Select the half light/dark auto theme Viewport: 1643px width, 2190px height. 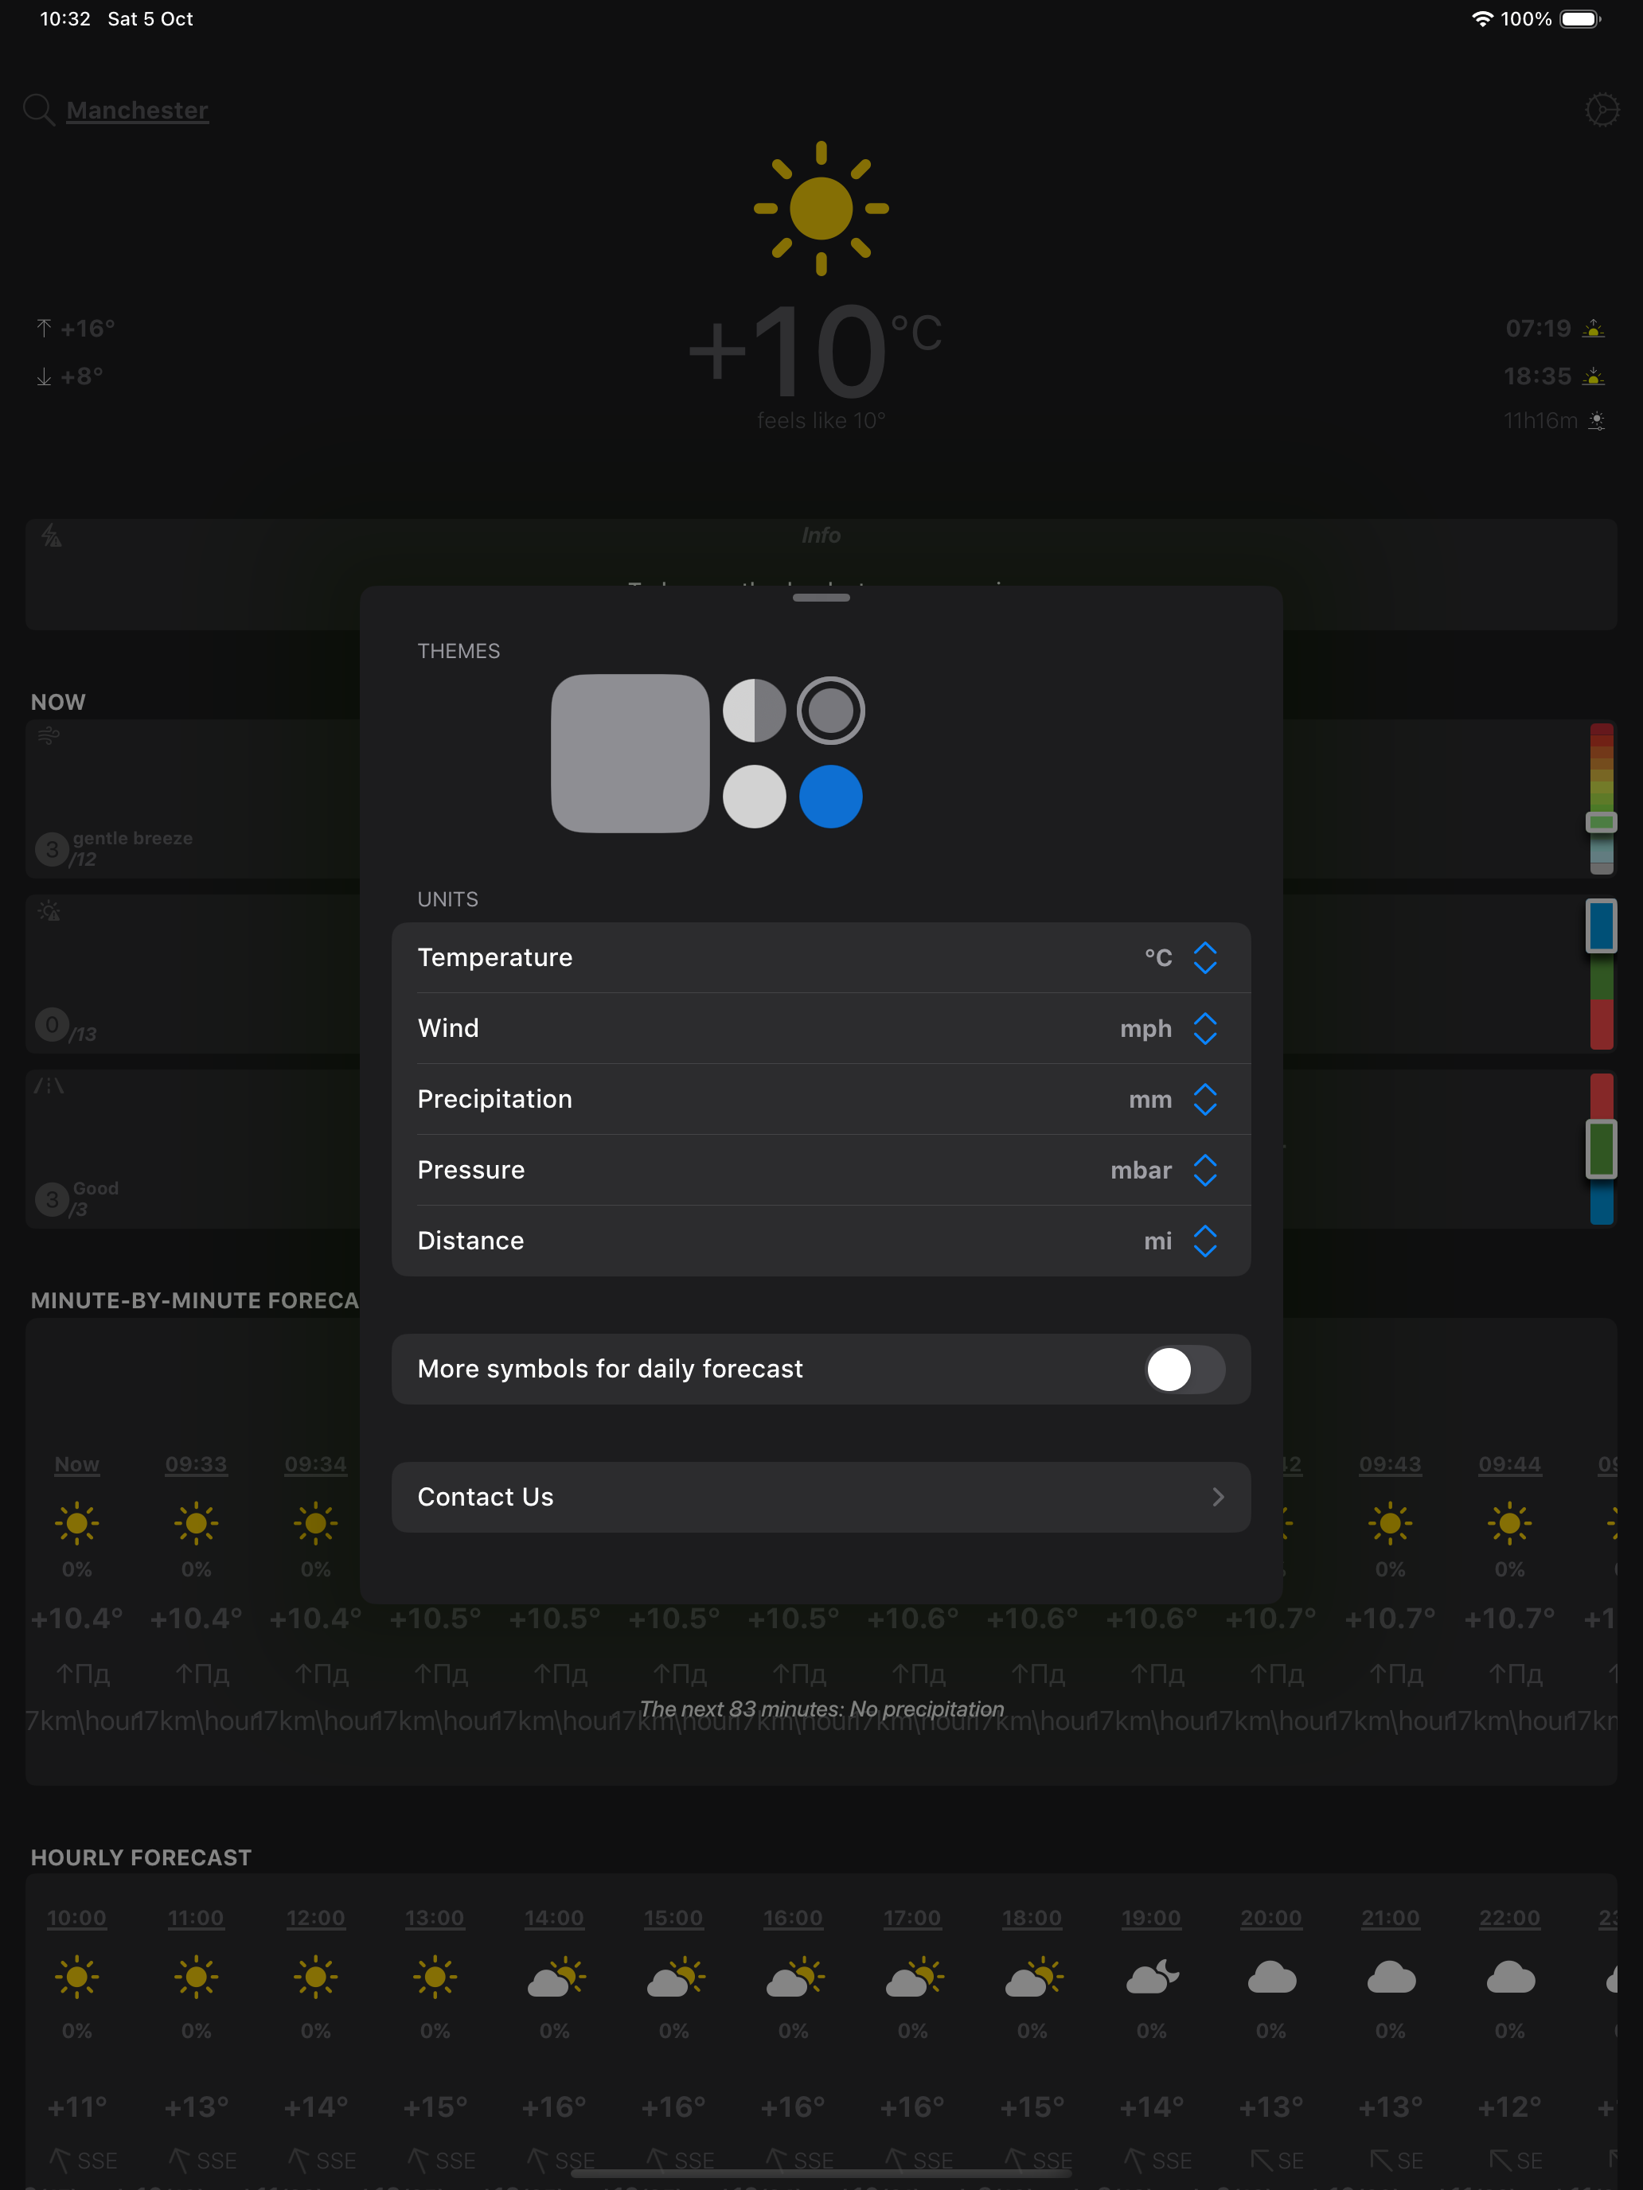[x=754, y=710]
